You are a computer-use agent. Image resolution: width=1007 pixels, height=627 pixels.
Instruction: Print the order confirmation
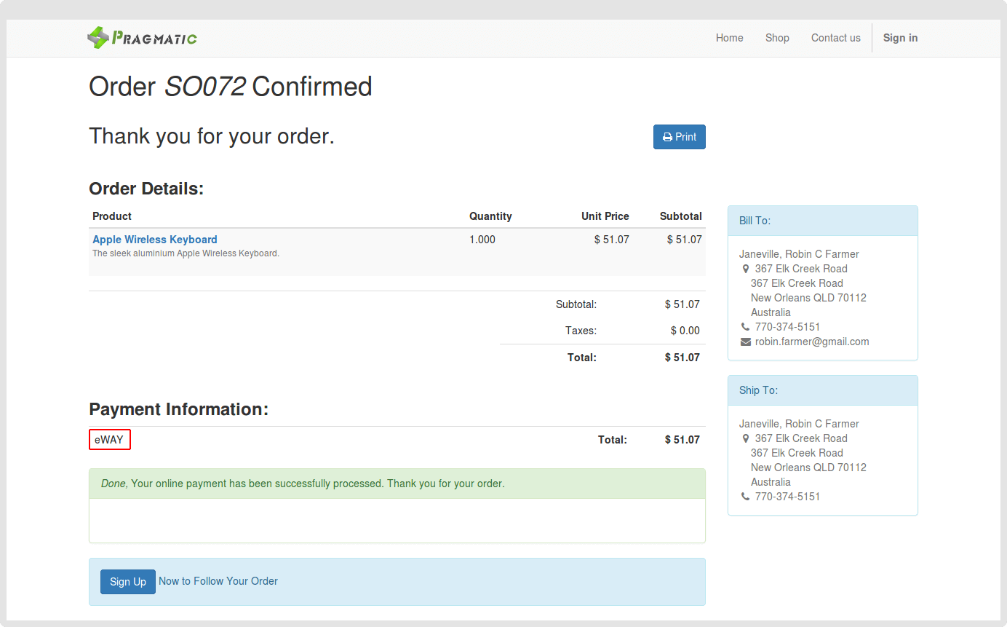(680, 137)
